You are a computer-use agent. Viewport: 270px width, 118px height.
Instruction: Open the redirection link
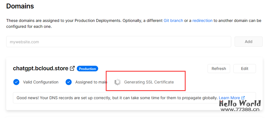(x=202, y=21)
